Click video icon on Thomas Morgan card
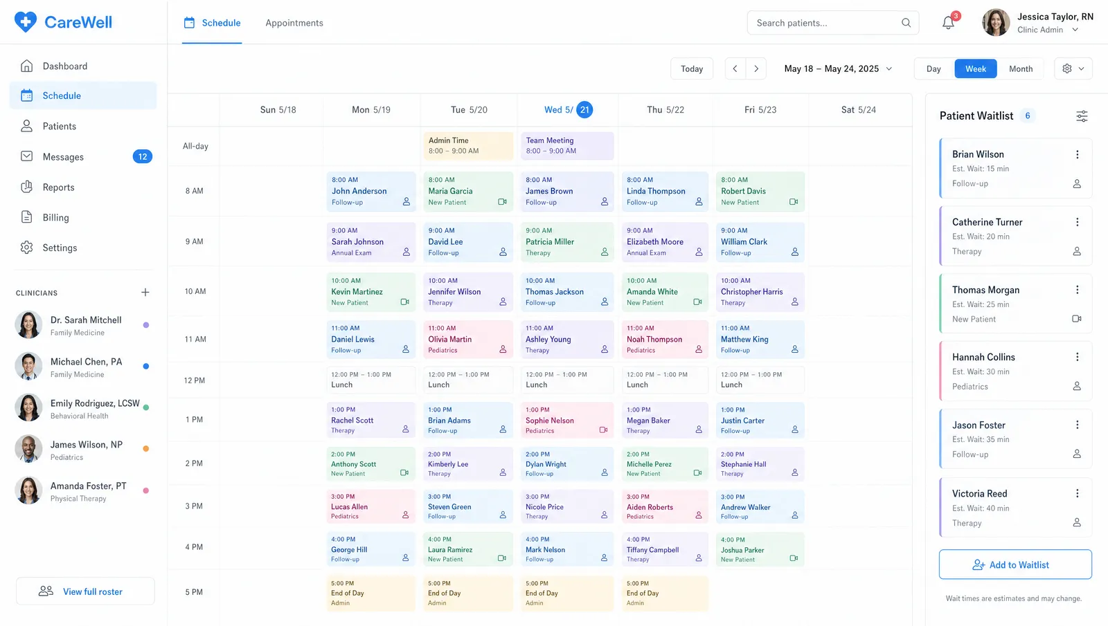1108x626 pixels. [1077, 319]
